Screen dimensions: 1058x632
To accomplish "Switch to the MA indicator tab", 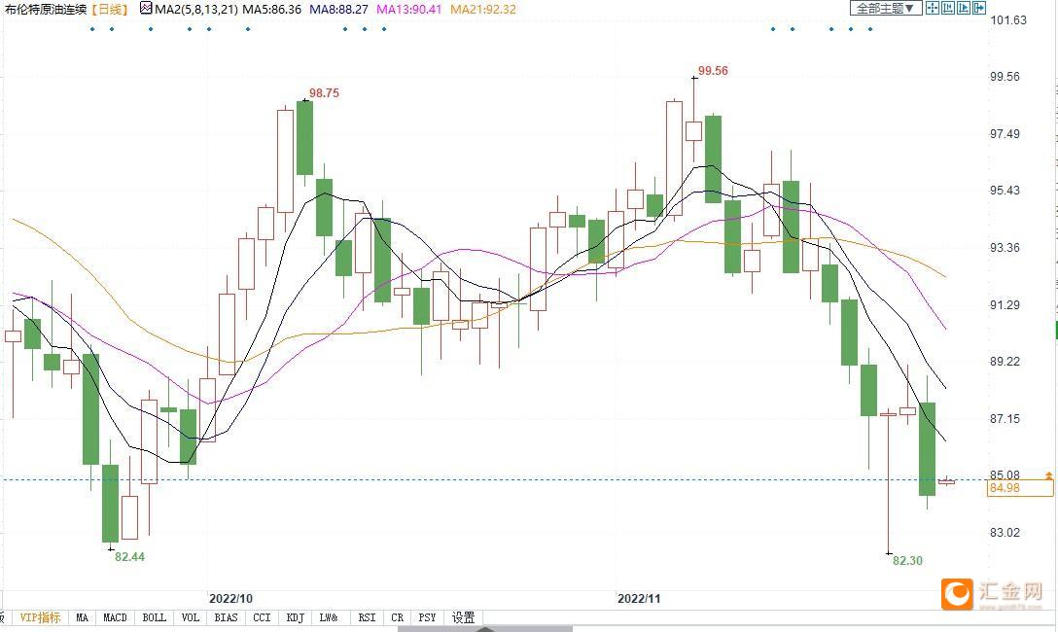I will coord(83,617).
